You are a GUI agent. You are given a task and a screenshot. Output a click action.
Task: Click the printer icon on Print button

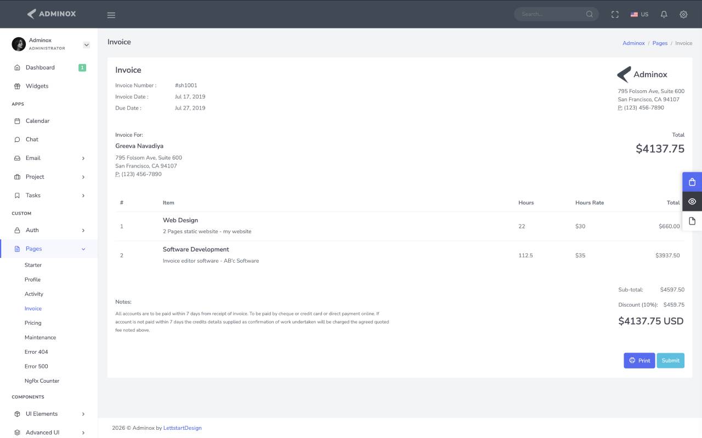(632, 360)
